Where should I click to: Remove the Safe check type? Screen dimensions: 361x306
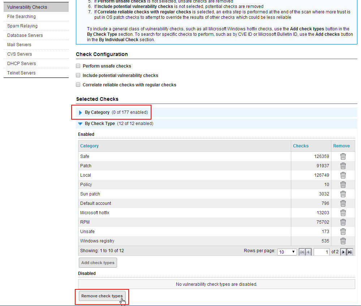[x=343, y=156]
